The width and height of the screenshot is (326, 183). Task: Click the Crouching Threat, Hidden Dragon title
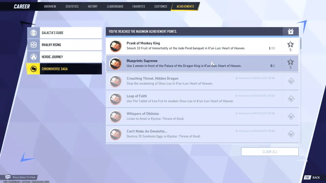click(x=153, y=78)
